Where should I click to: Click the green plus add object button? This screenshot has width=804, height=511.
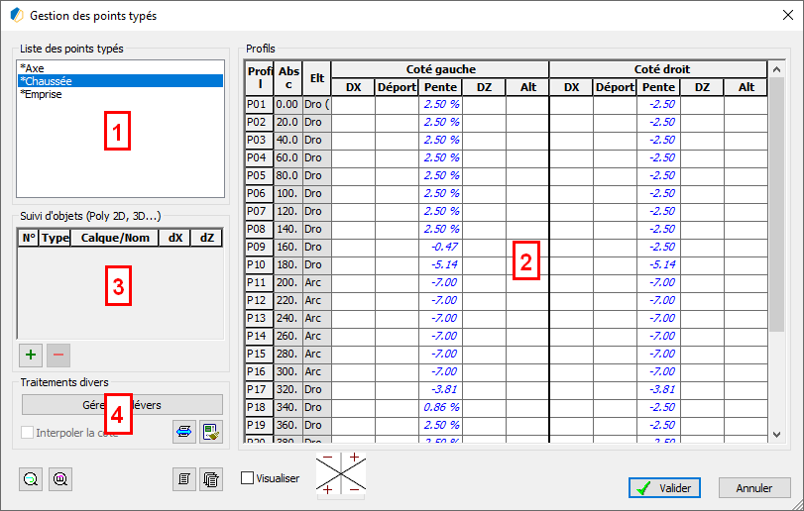(31, 354)
